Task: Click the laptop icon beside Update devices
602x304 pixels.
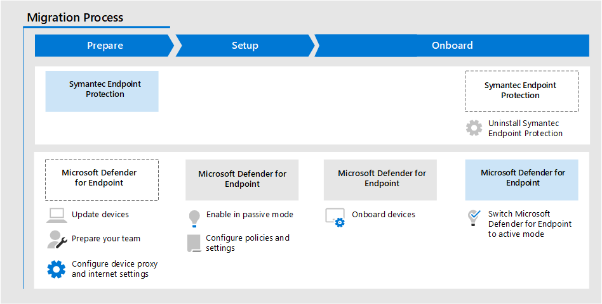Action: pyautogui.click(x=57, y=215)
